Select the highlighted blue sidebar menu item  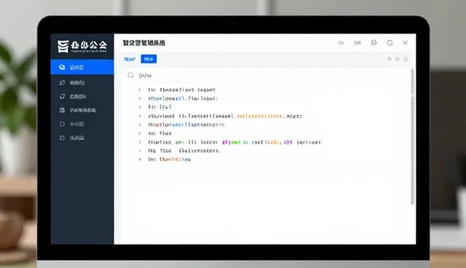[x=82, y=67]
